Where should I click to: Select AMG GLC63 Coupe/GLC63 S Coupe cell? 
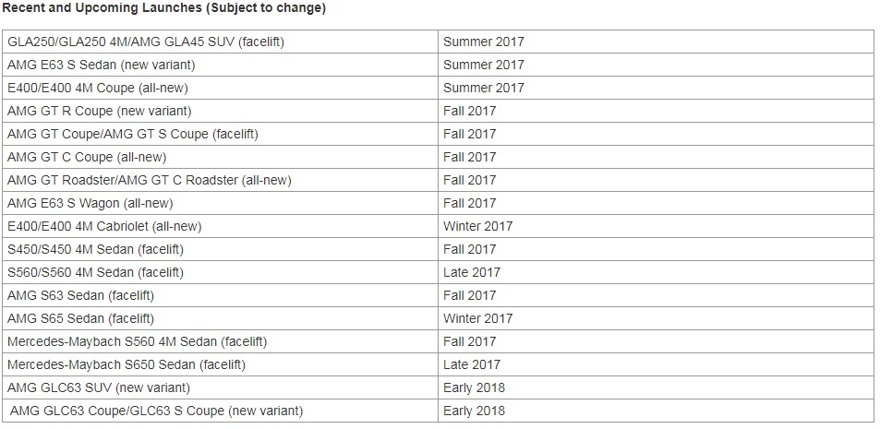tap(155, 411)
